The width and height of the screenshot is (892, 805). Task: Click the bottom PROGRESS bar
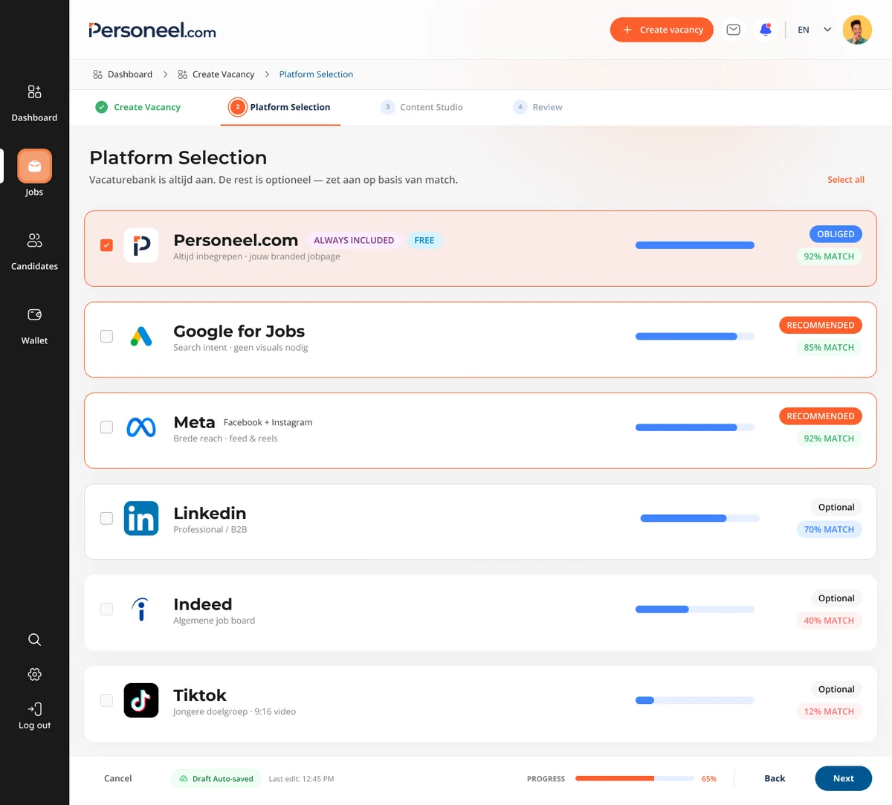(x=635, y=778)
